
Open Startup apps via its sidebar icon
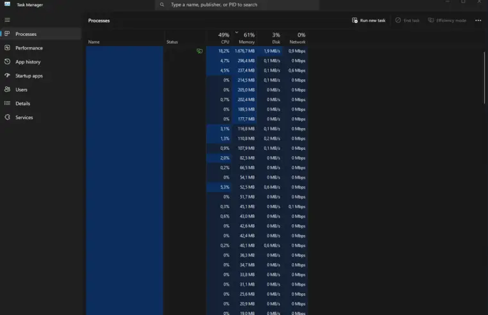[x=7, y=76]
